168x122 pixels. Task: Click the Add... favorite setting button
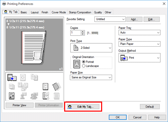pos(134,19)
